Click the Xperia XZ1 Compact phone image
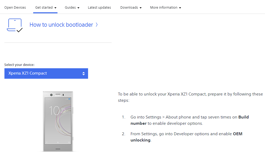The height and width of the screenshot is (153, 265). click(x=58, y=121)
